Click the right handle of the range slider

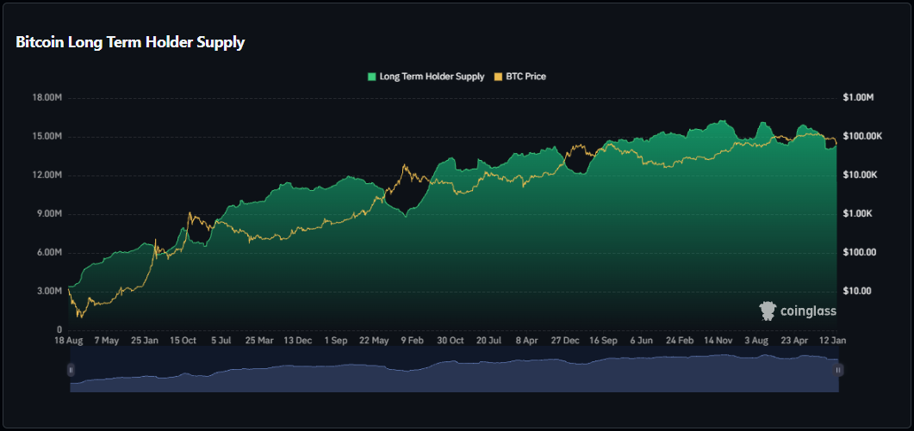(838, 370)
